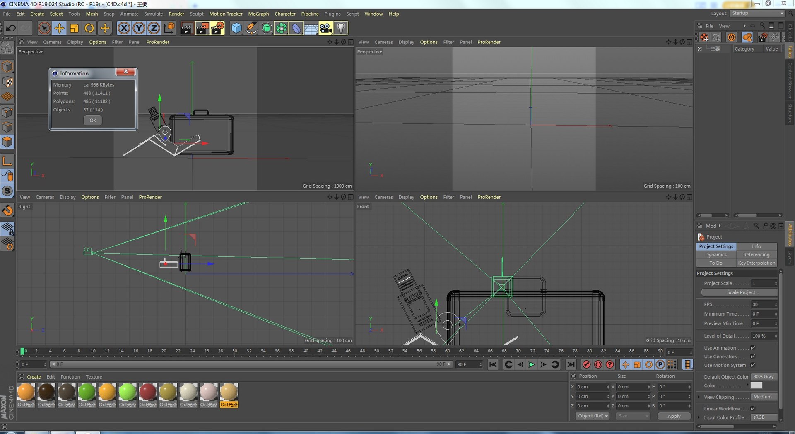795x434 pixels.
Task: Open Object (Rel) coordinate dropdown
Action: 593,416
